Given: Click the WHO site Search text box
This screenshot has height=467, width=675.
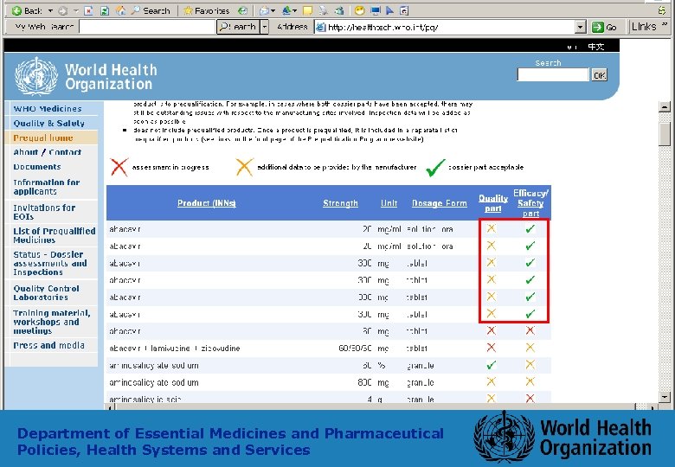Looking at the screenshot, I should click(x=553, y=75).
